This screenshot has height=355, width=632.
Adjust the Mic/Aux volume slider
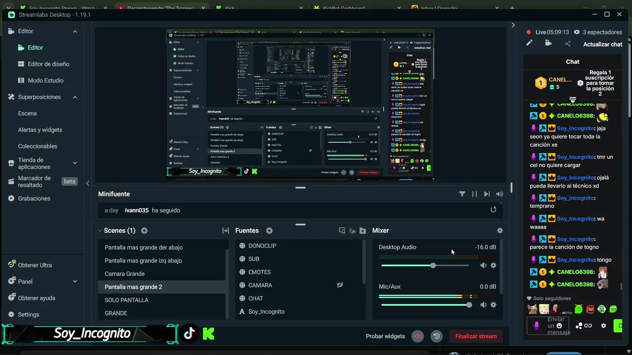coord(425,305)
